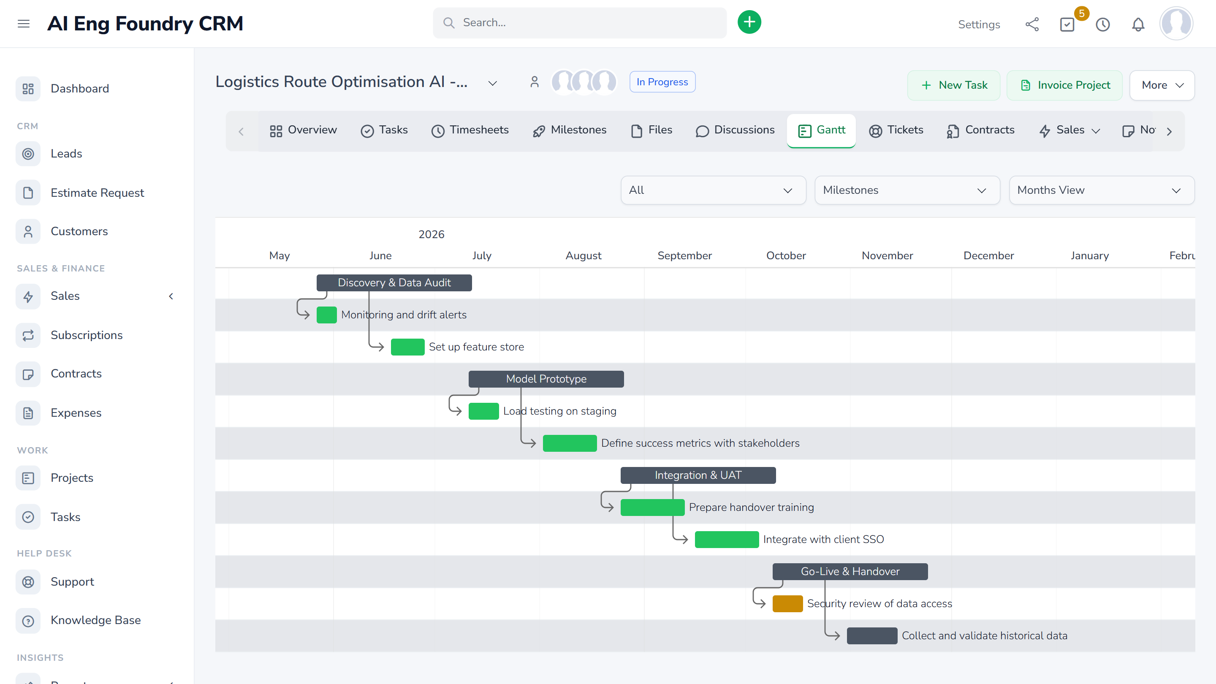Switch to the Timesheets tab

[470, 130]
